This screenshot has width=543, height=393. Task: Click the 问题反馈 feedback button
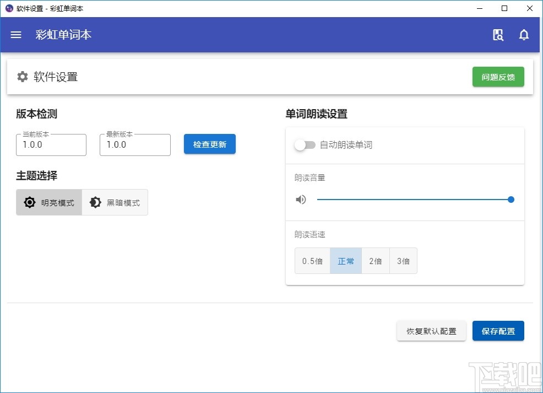pyautogui.click(x=498, y=77)
